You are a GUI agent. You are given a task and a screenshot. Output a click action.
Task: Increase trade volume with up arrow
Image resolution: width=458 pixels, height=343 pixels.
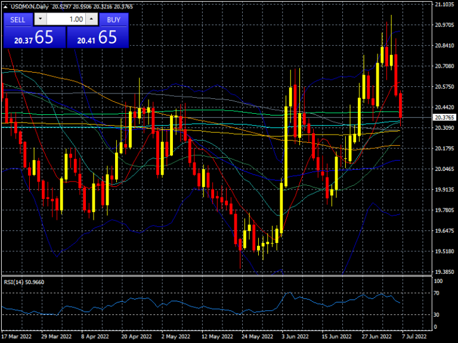click(x=91, y=19)
